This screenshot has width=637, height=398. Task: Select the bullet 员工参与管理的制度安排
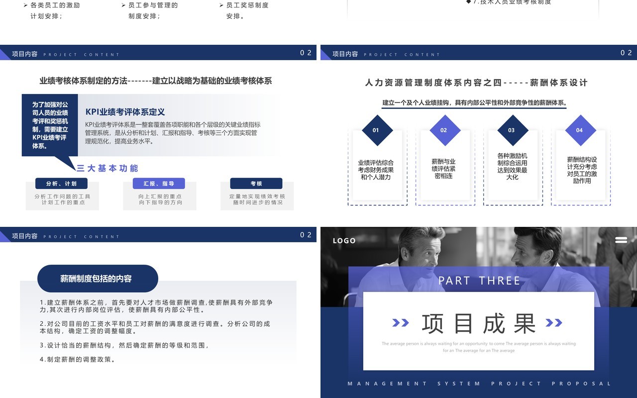(149, 10)
